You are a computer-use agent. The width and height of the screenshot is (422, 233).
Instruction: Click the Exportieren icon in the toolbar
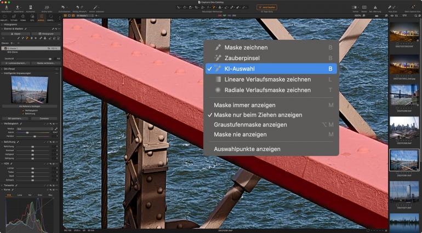(19, 7)
